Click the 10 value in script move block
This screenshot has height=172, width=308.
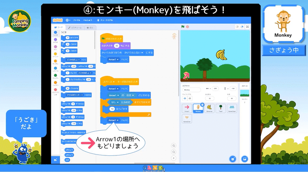coord(112,109)
